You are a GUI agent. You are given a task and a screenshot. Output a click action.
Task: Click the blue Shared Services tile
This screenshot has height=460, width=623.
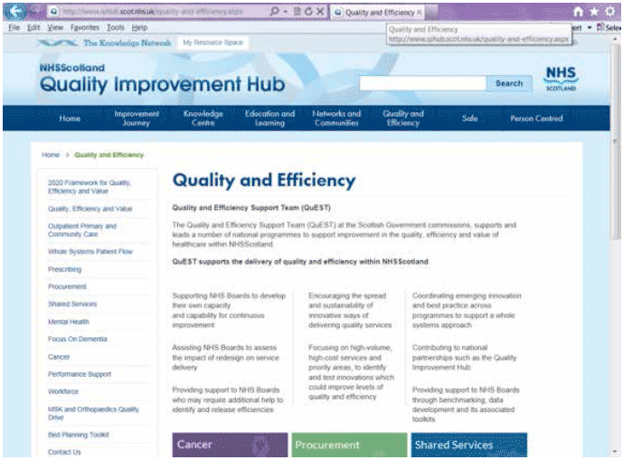point(469,445)
